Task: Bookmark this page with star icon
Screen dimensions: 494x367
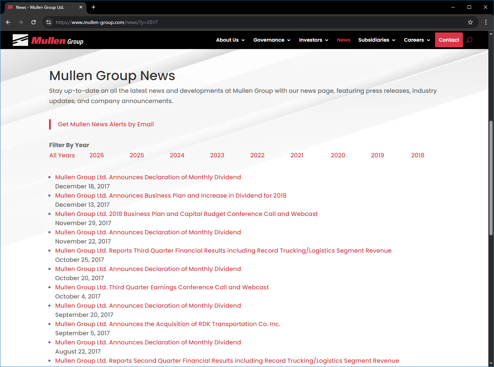Action: coord(470,22)
